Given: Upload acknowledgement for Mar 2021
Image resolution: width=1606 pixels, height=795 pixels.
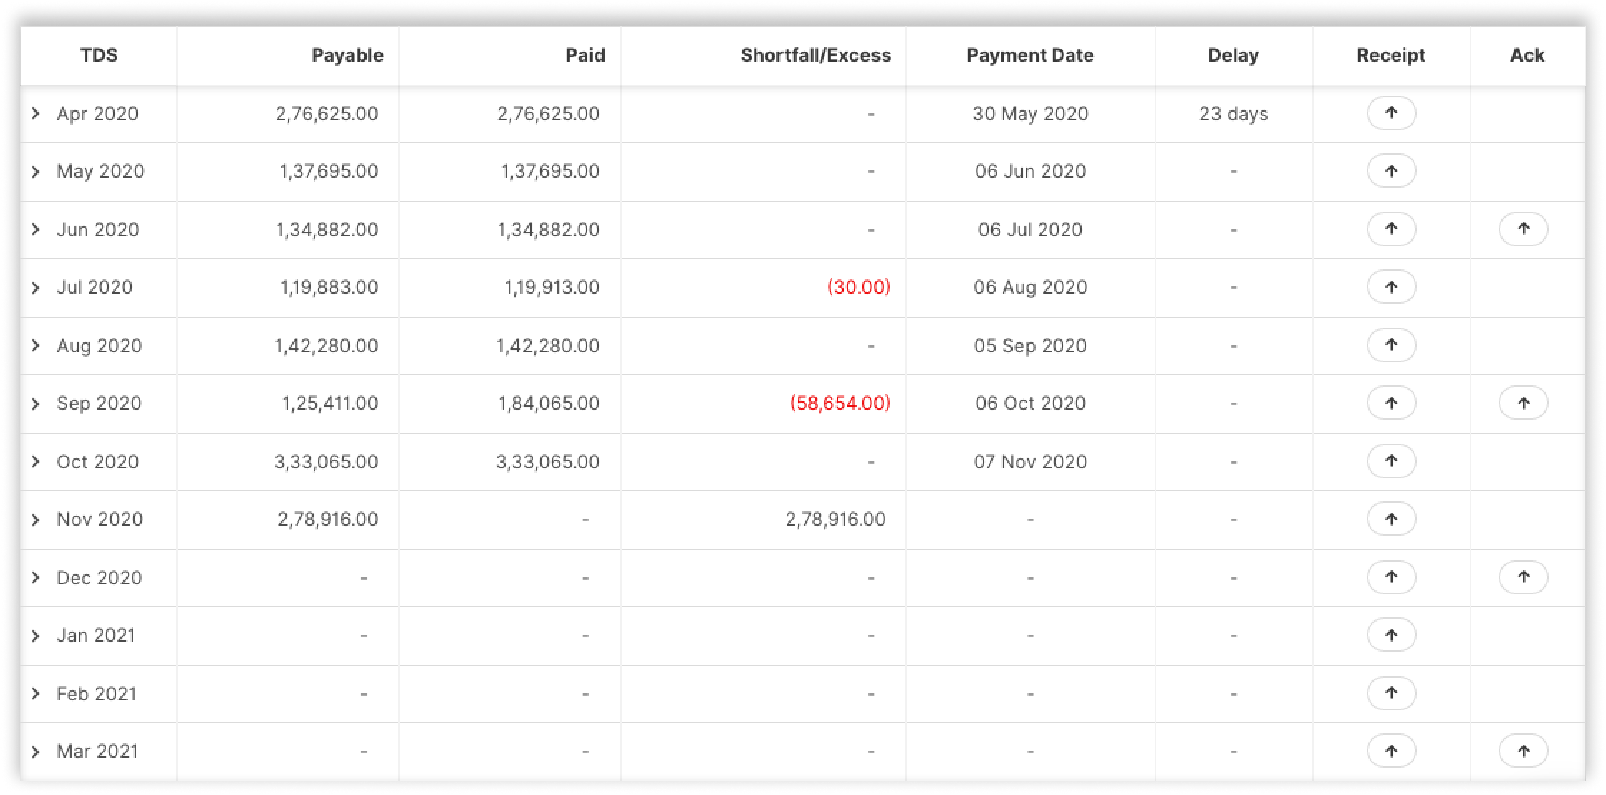Looking at the screenshot, I should [1523, 751].
